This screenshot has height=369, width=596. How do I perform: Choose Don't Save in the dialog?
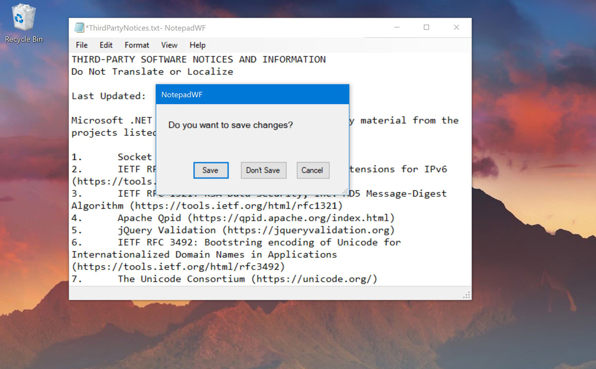[263, 170]
